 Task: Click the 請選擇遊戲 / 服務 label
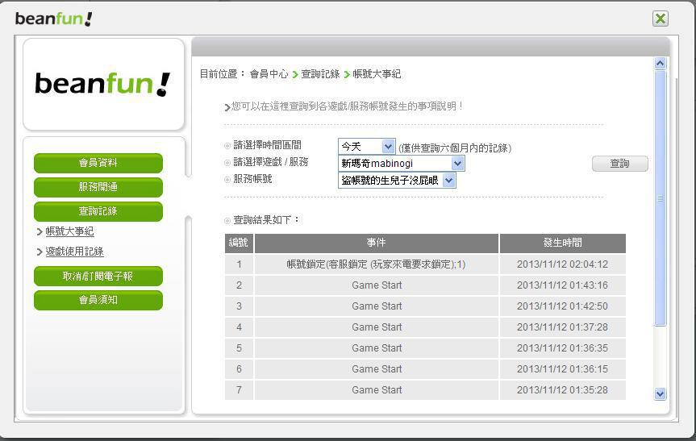pyautogui.click(x=271, y=162)
